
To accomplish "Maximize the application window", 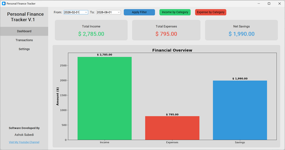I will click(x=269, y=3).
